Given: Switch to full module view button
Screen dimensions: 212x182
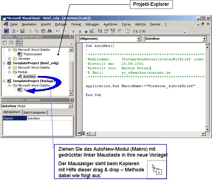Looking at the screenshot, I should point(83,133).
